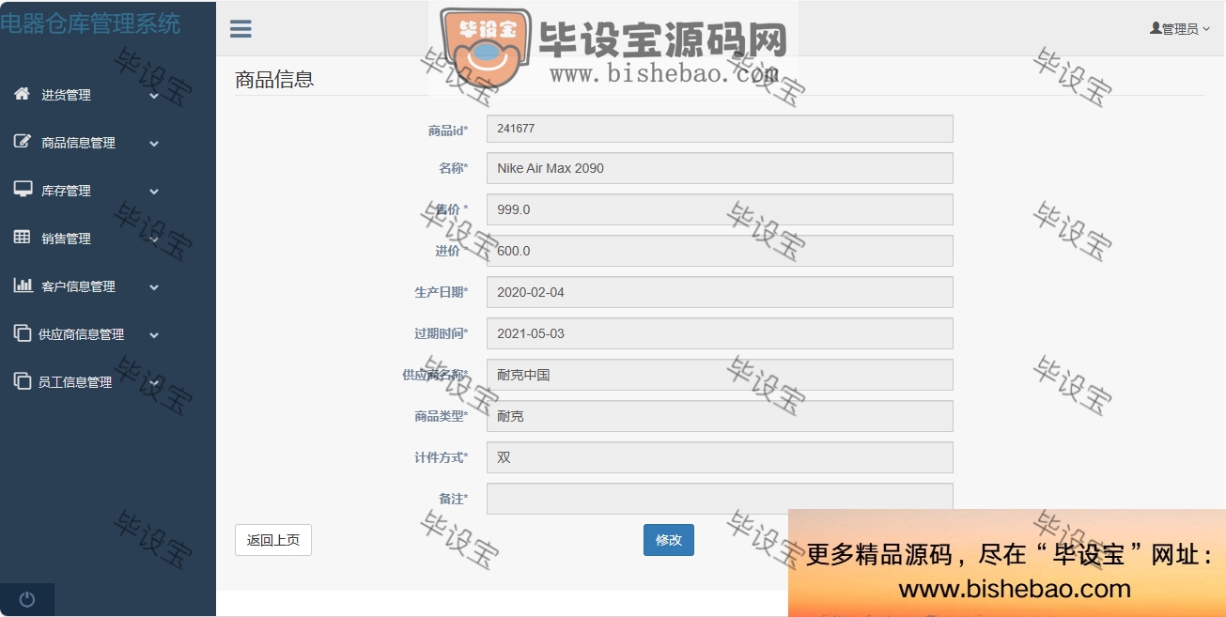Click the copy icon beside 员工信息管理
1226x617 pixels.
(x=23, y=380)
